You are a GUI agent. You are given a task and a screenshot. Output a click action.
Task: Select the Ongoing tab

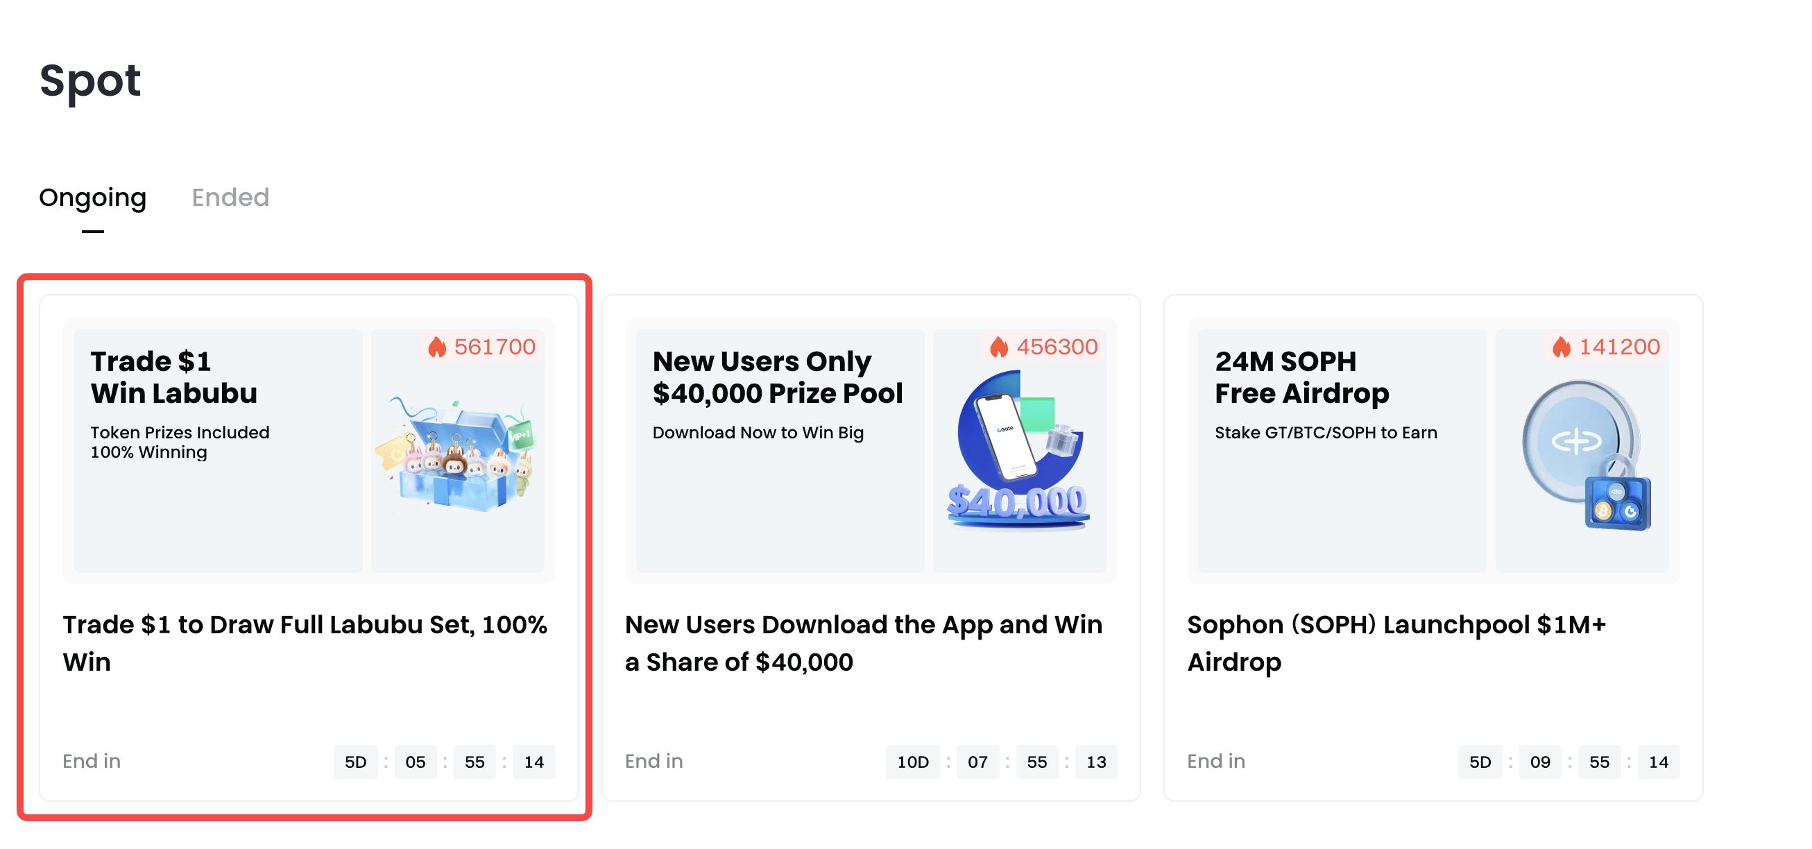pyautogui.click(x=92, y=198)
